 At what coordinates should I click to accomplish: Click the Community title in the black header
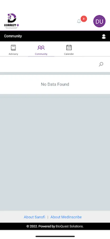click(x=13, y=36)
